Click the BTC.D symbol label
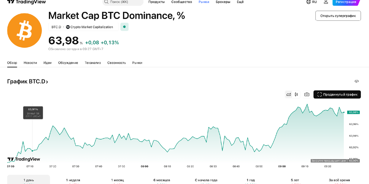 56,27
